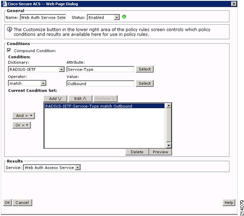Image resolution: width=244 pixels, height=216 pixels.
Task: Open the Operator dropdown showing match
Action: click(x=27, y=84)
